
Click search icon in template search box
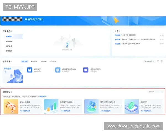pyautogui.click(x=162, y=92)
